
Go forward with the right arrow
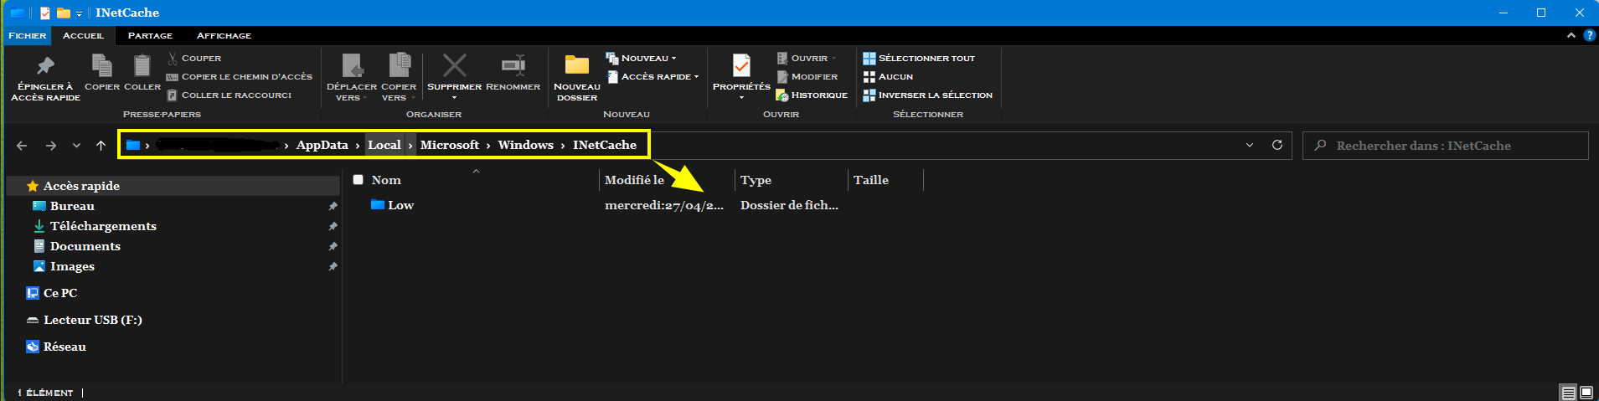[51, 146]
